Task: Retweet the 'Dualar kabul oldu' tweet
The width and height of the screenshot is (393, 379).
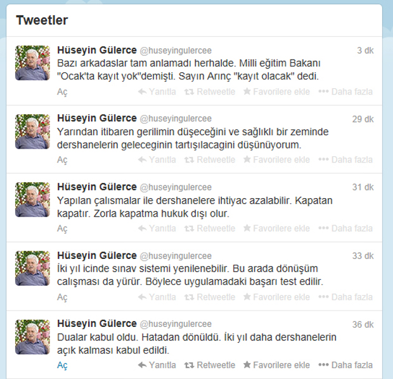Action: click(210, 365)
